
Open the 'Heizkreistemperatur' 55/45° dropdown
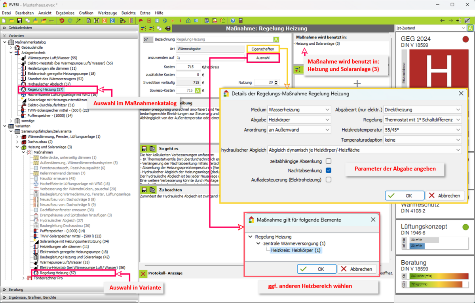422,130
